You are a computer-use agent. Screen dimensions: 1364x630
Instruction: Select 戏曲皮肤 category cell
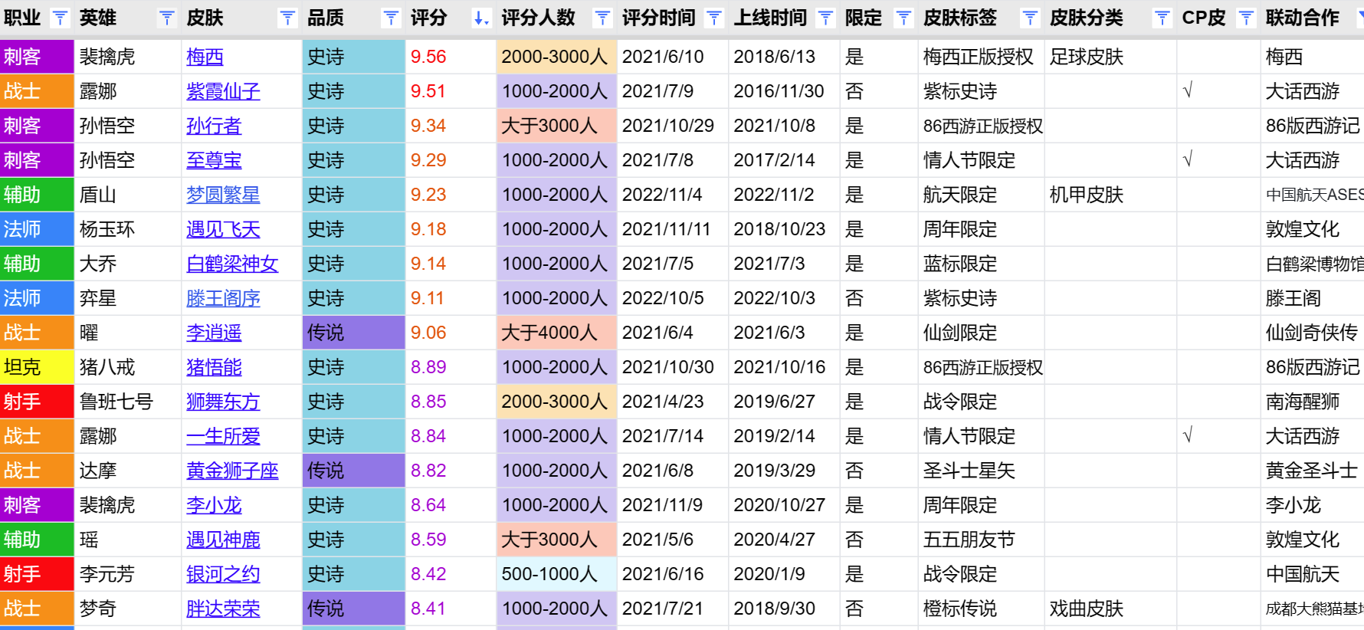pos(1110,609)
